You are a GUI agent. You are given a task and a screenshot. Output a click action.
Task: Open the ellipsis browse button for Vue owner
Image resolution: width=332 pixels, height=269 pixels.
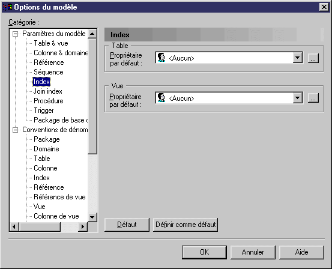(313, 98)
